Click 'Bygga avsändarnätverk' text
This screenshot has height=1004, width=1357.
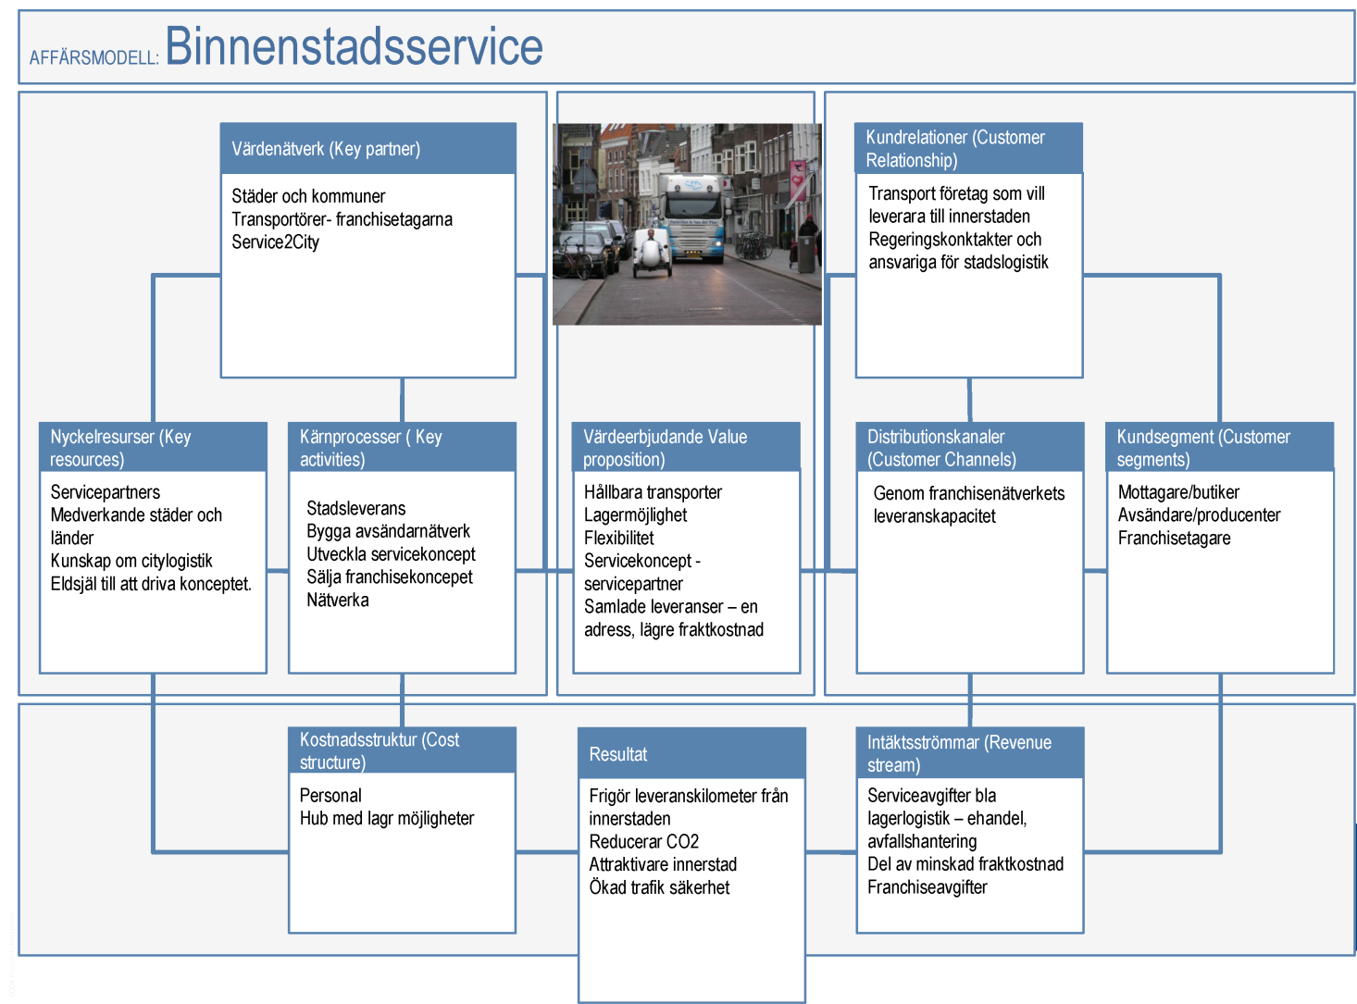388,531
